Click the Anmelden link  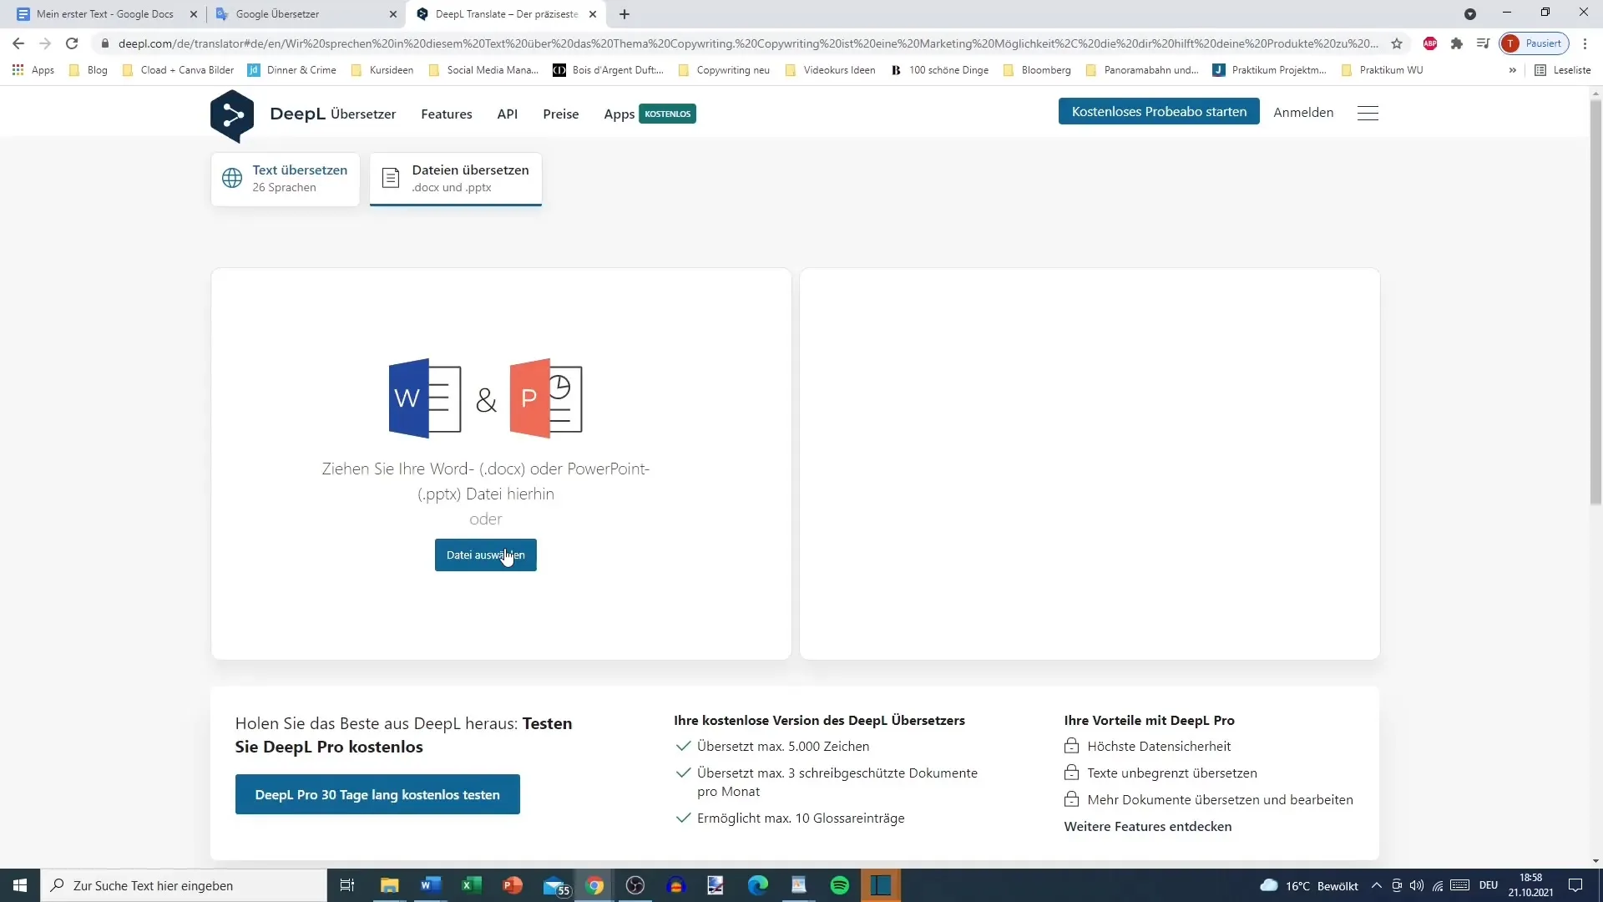click(1303, 113)
